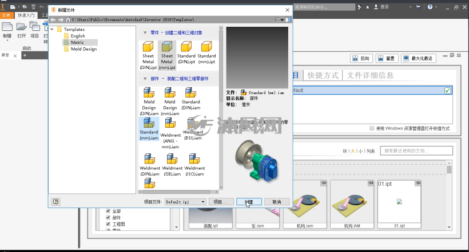Click the 反向 button
This screenshot has width=469, height=252.
(361, 59)
